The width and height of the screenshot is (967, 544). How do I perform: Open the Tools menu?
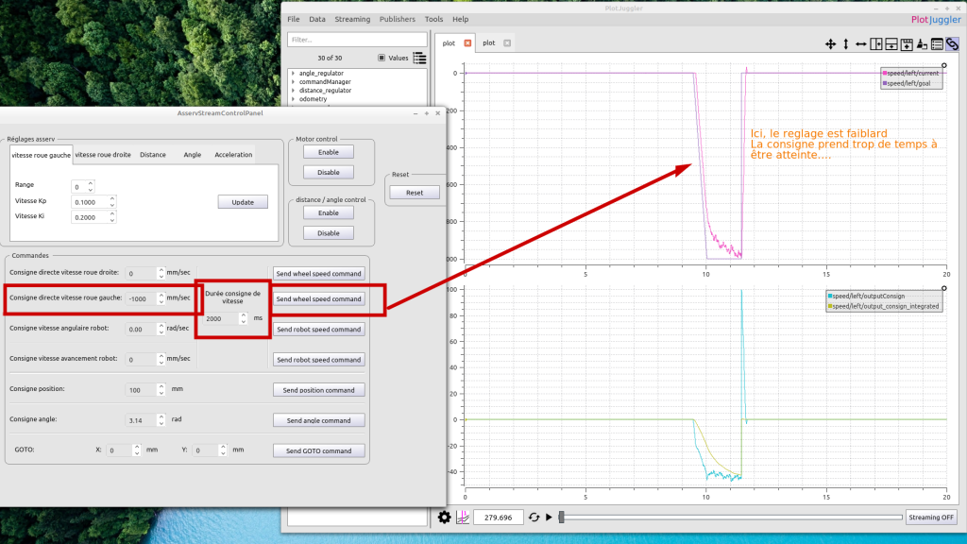433,19
